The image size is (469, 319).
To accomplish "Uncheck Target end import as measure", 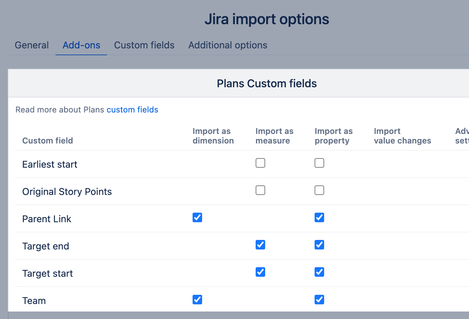I will click(260, 245).
